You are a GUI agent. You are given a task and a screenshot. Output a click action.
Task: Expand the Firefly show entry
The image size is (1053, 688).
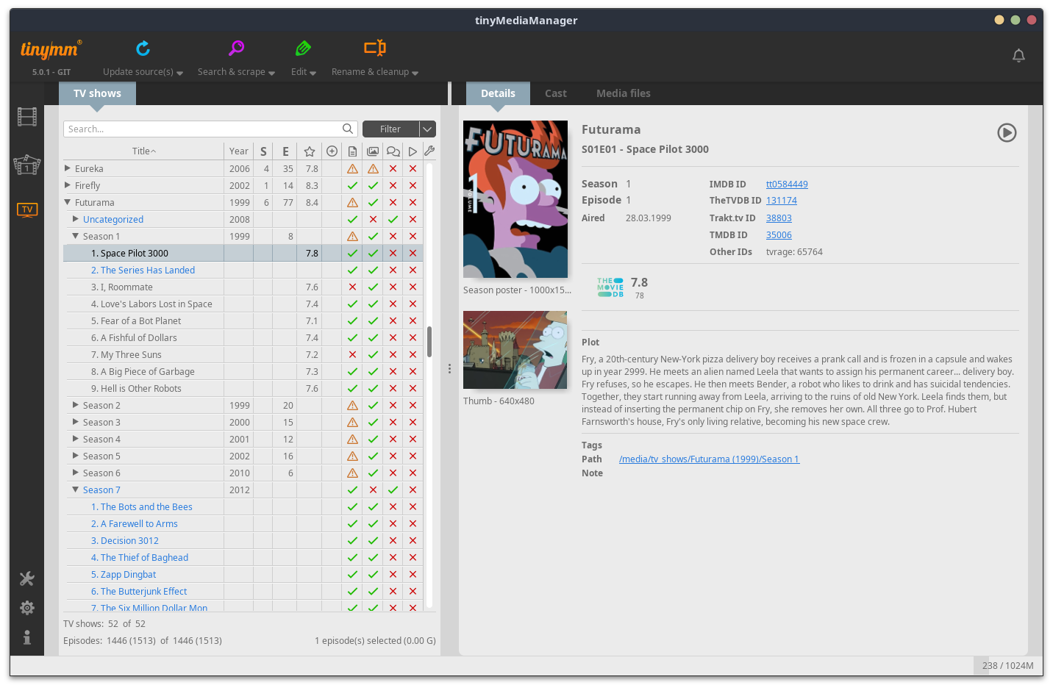point(68,185)
